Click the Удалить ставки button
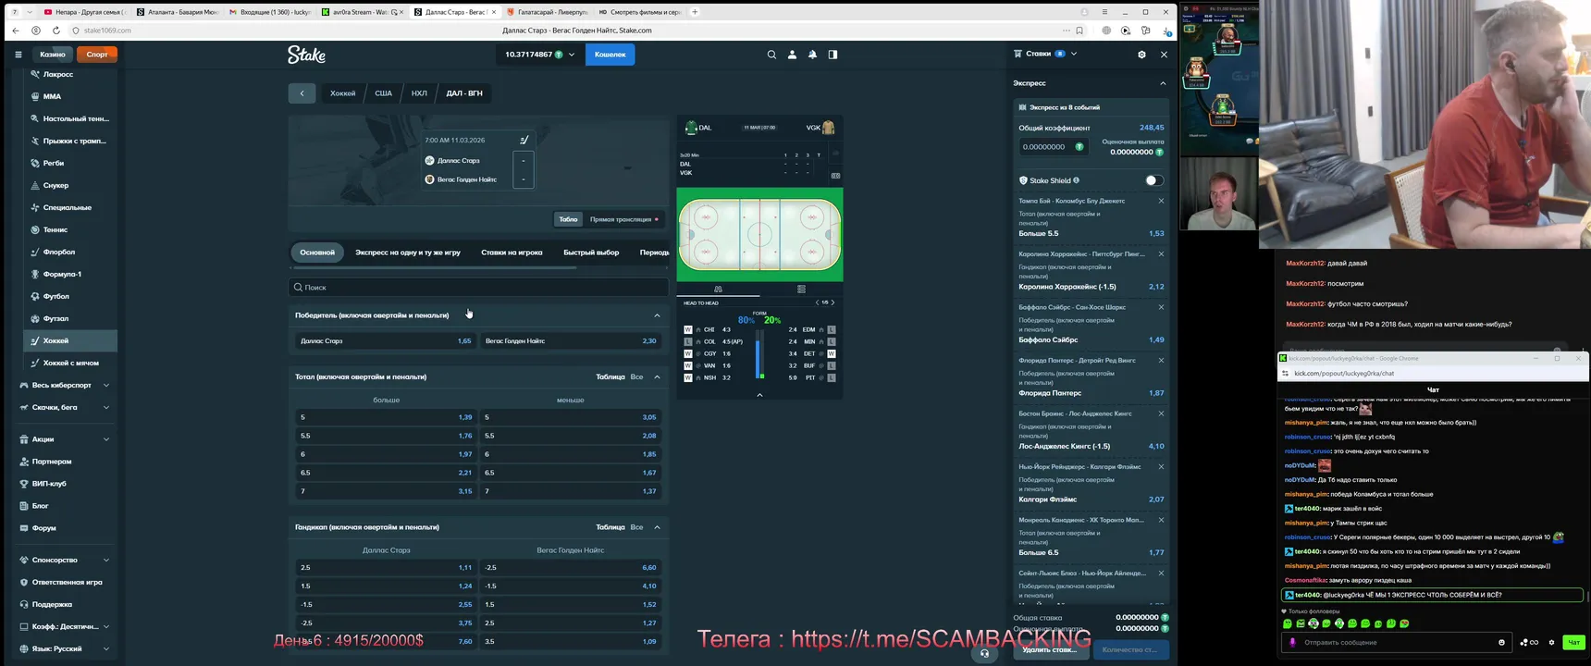Viewport: 1591px width, 666px height. tap(1050, 649)
